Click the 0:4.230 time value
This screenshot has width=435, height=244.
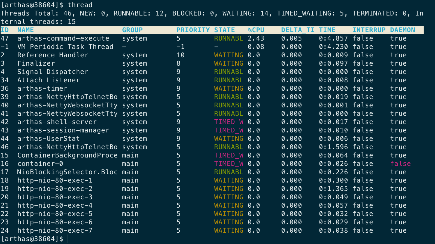click(x=334, y=47)
